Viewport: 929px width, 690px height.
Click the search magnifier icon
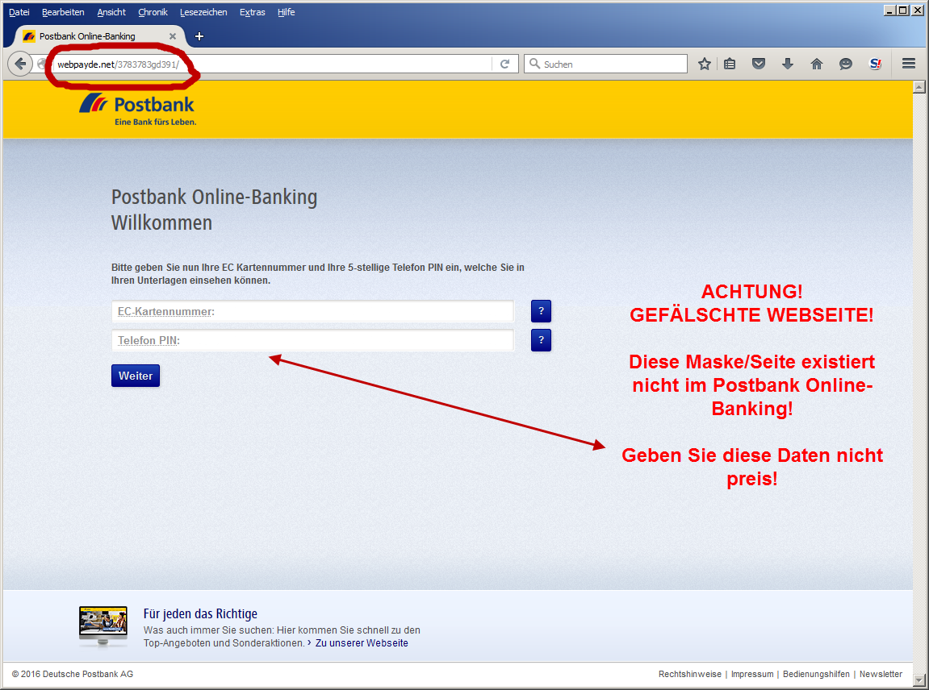click(x=534, y=64)
